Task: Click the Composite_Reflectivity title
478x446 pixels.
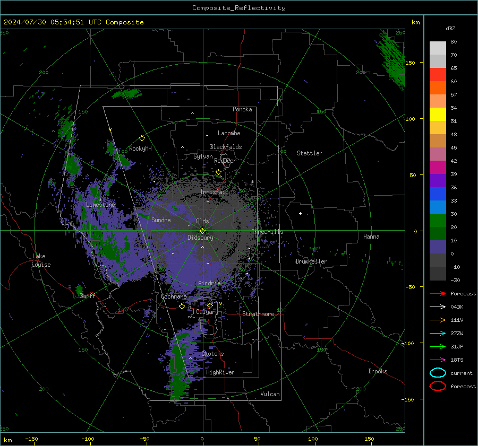Action: click(x=238, y=8)
